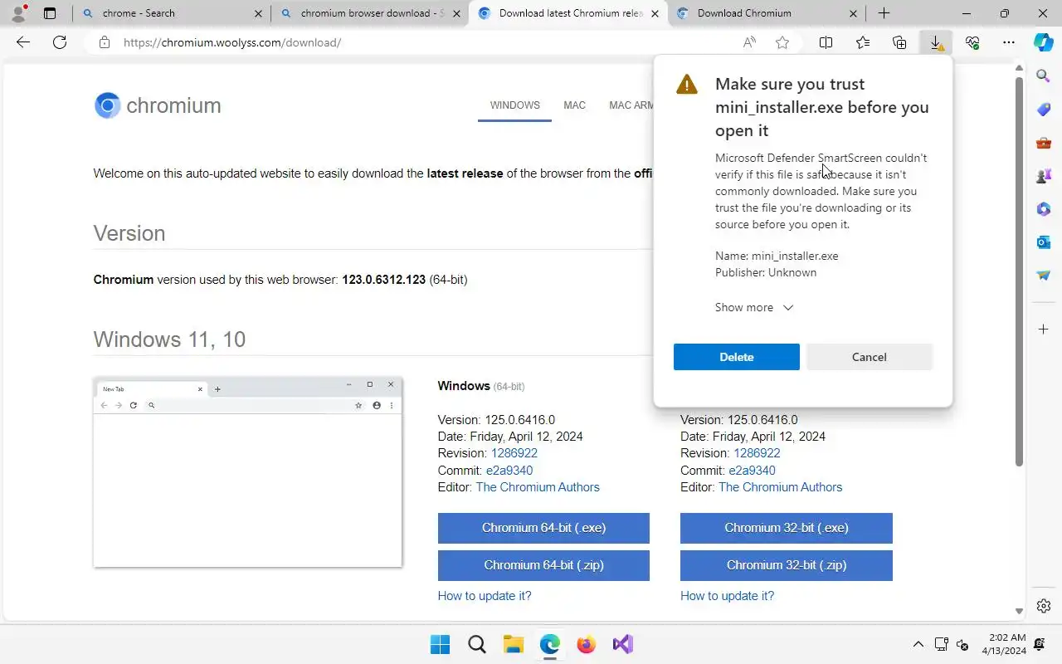Switch to 'Download Chromium' tab

767,13
